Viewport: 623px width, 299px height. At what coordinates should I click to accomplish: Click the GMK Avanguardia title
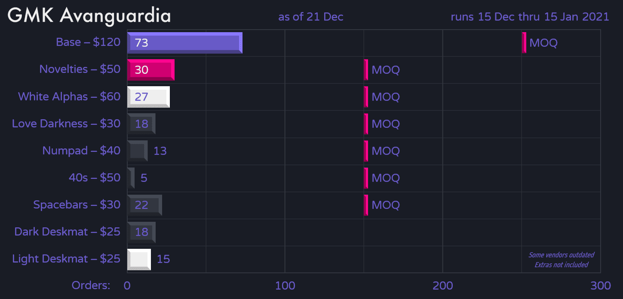(89, 16)
